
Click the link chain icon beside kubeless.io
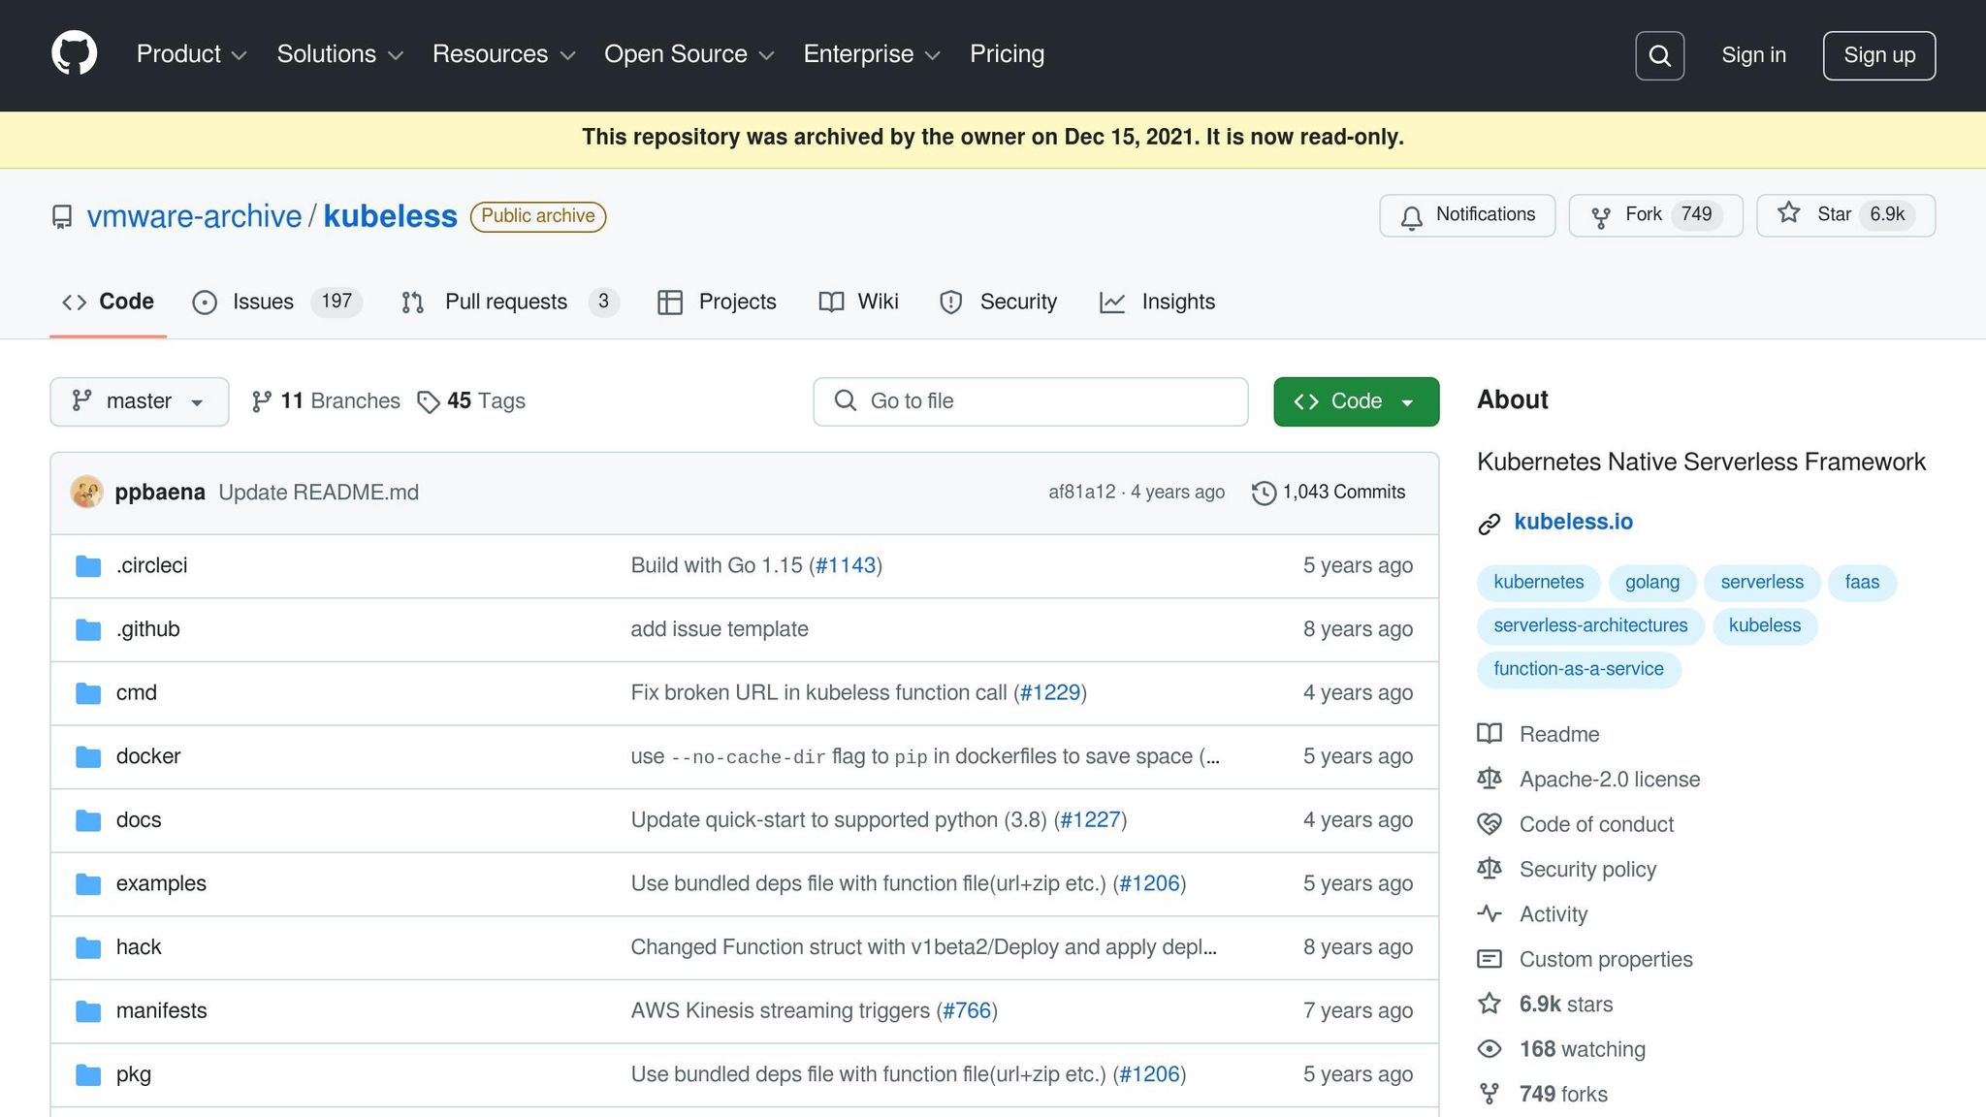(x=1489, y=524)
